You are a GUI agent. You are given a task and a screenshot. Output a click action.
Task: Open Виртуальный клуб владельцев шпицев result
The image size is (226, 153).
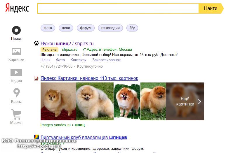(84, 137)
